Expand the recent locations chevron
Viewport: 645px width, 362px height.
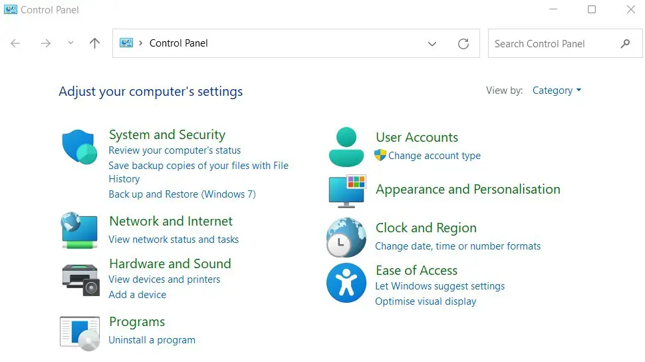click(x=70, y=43)
